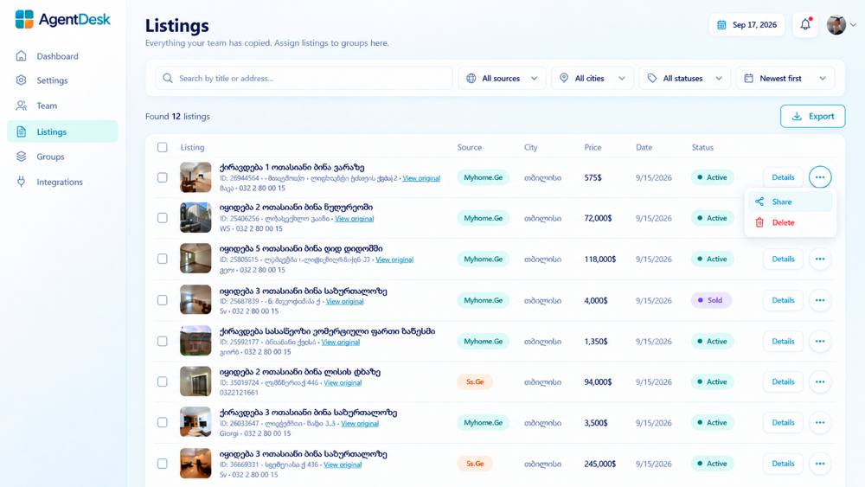
Task: Open Details for the 575$ listing
Action: [783, 177]
